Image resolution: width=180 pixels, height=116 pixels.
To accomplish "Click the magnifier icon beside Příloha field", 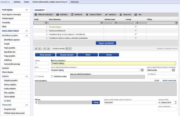I will click(x=36, y=102).
